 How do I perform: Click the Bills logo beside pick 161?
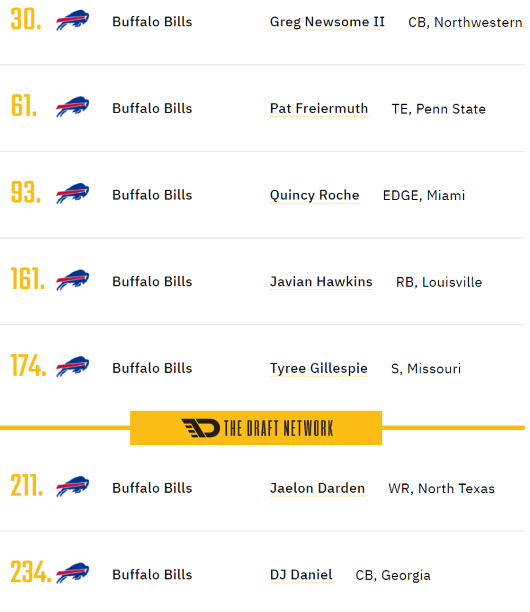point(73,280)
